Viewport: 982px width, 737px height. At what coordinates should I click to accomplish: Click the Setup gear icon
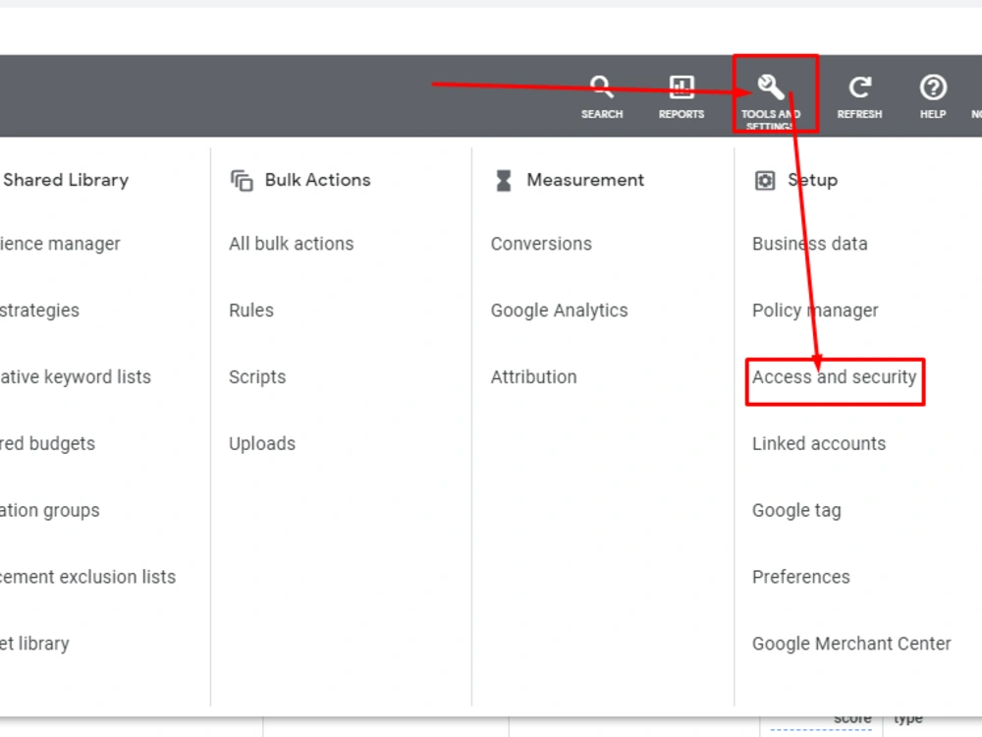click(765, 181)
